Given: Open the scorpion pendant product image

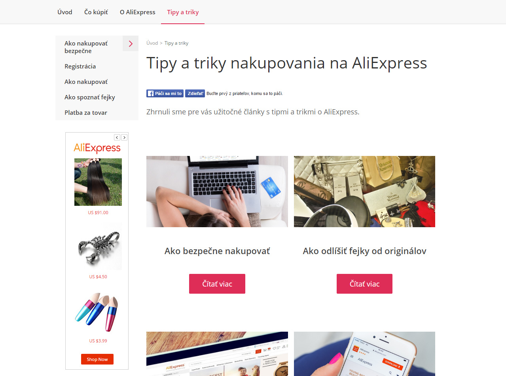Looking at the screenshot, I should click(98, 246).
